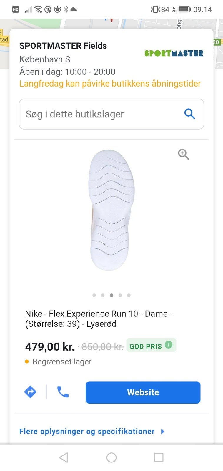Select the fifth image carousel dot
The image size is (223, 471).
pyautogui.click(x=129, y=295)
